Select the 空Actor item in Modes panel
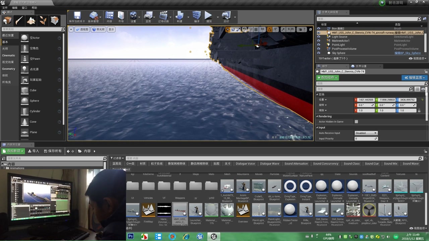This screenshot has height=241, width=429. (x=41, y=38)
